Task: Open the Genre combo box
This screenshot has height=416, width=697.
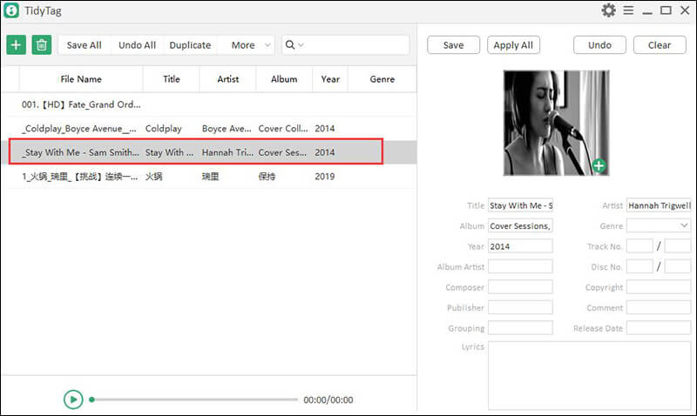Action: pyautogui.click(x=659, y=225)
